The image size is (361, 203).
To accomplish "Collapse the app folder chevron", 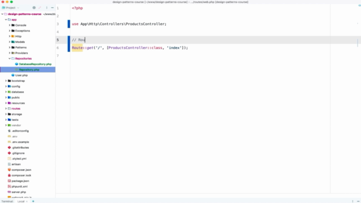I will pos(6,20).
